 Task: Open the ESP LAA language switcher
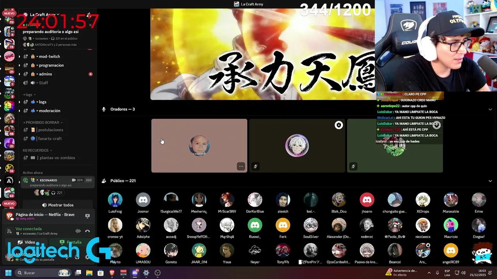click(x=447, y=273)
